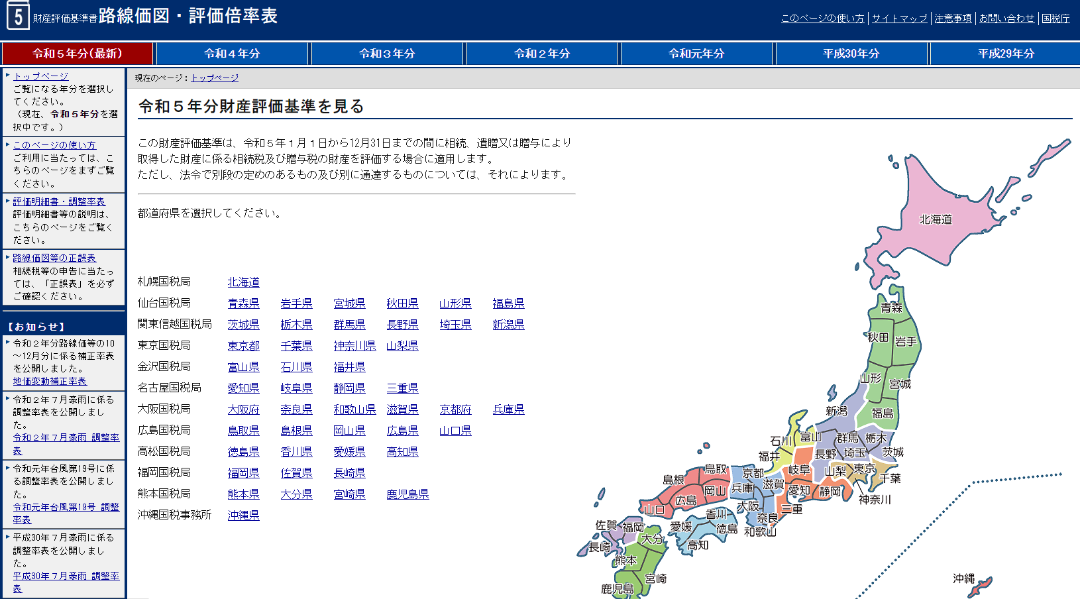Open the 東京都 link
Viewport: 1080px width, 599px height.
pos(244,346)
